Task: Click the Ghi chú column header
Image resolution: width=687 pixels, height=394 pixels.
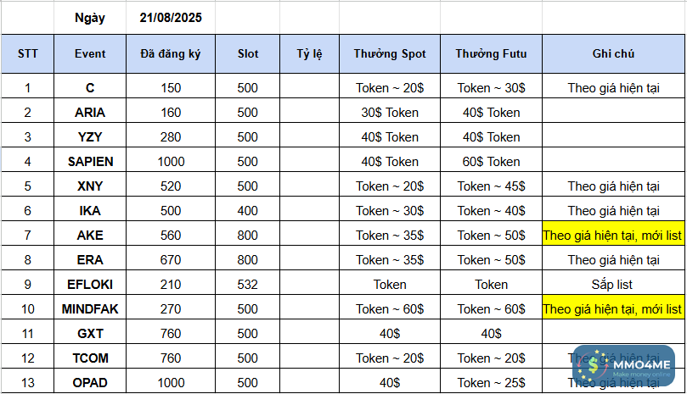Action: [x=613, y=54]
